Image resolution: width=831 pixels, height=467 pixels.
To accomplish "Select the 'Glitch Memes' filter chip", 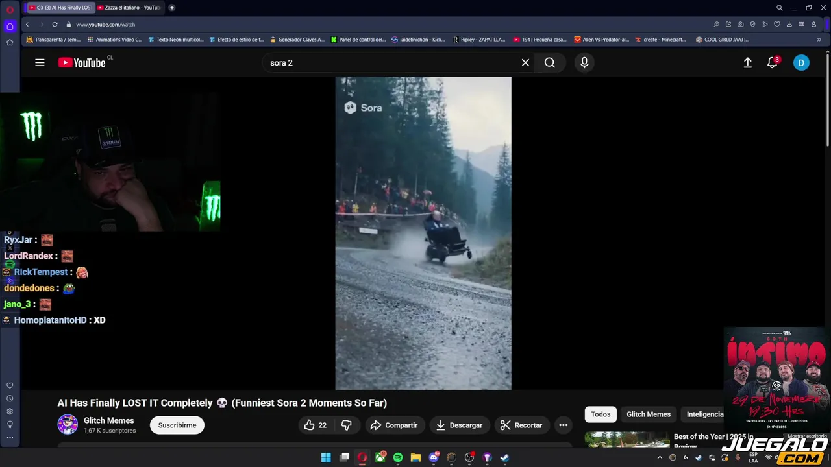I will (649, 414).
